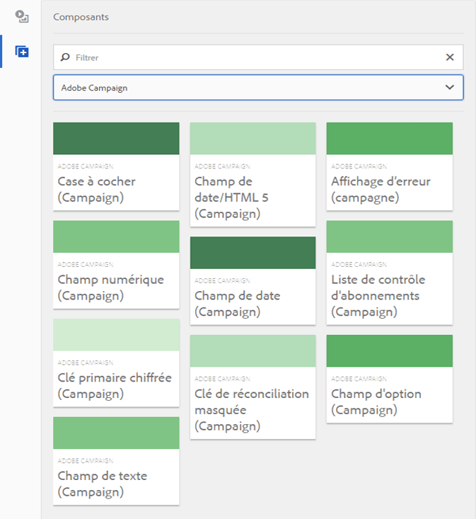Select the Champ de texte (Campaign) component

(116, 461)
